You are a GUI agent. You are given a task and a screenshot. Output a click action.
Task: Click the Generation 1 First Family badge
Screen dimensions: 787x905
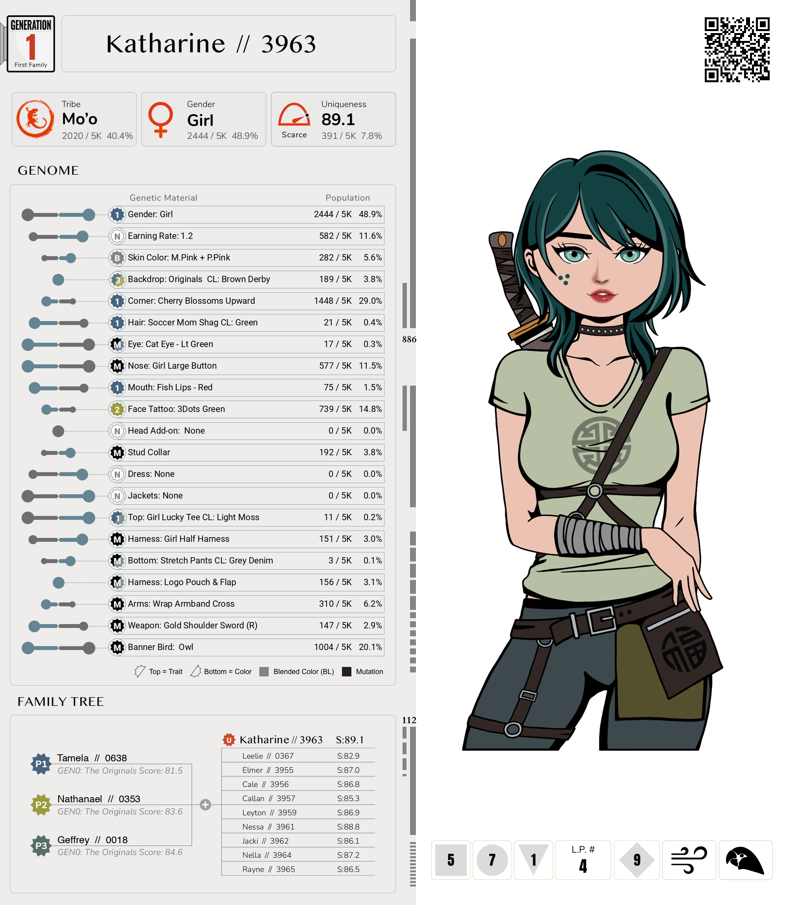click(31, 44)
